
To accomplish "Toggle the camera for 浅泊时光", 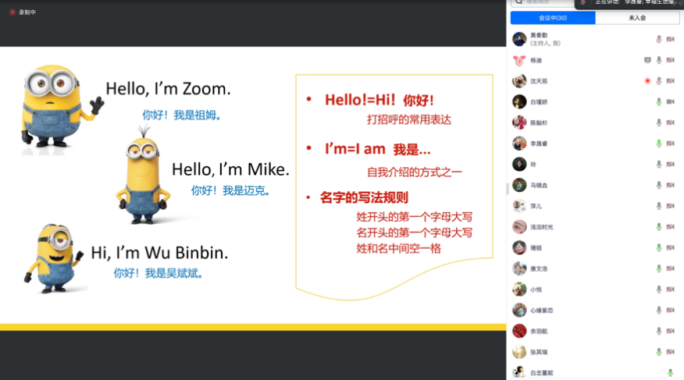I will (671, 227).
